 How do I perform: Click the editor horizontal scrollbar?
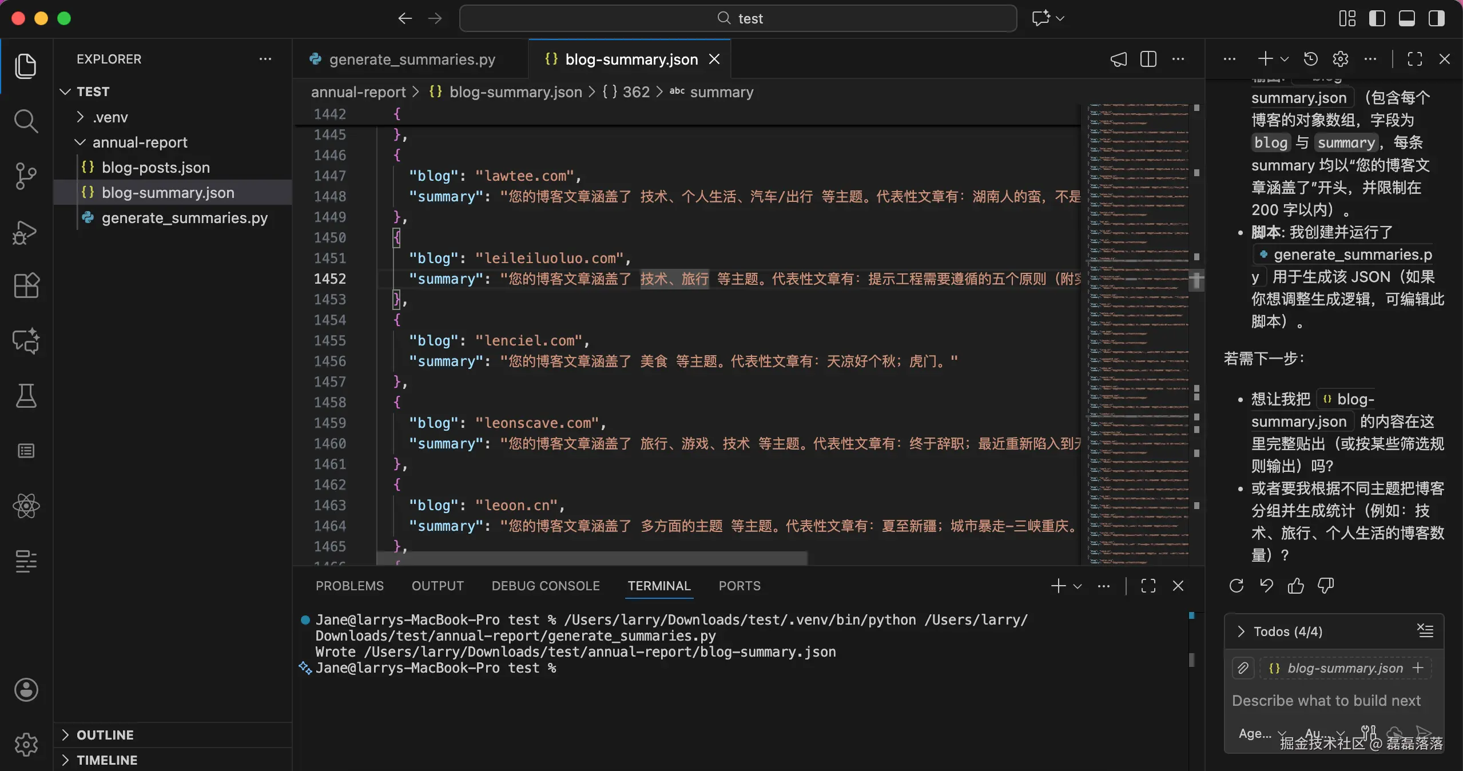coord(592,557)
